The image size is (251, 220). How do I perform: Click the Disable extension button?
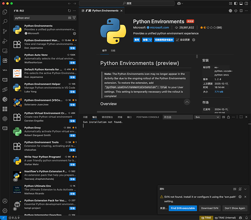[137, 40]
